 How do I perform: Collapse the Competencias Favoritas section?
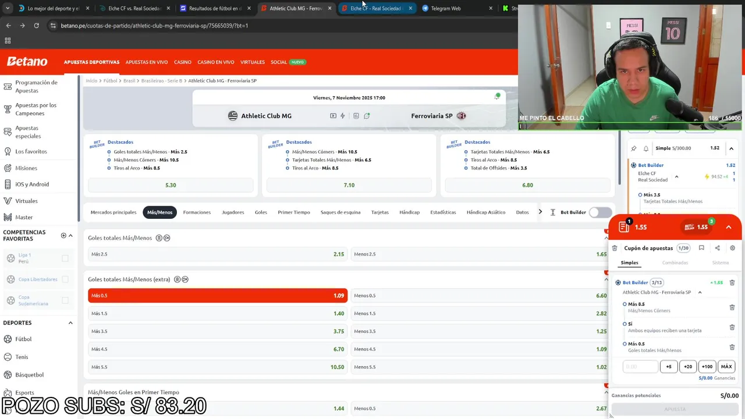tap(70, 236)
